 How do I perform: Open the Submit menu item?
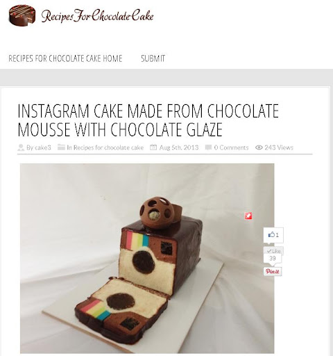[153, 58]
